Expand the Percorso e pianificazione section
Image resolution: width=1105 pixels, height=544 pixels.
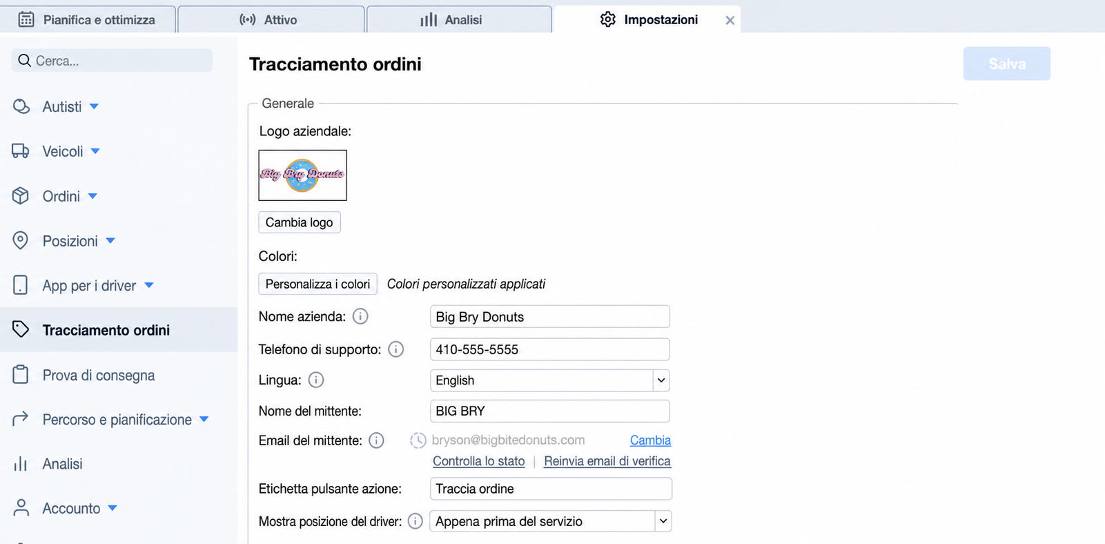204,419
